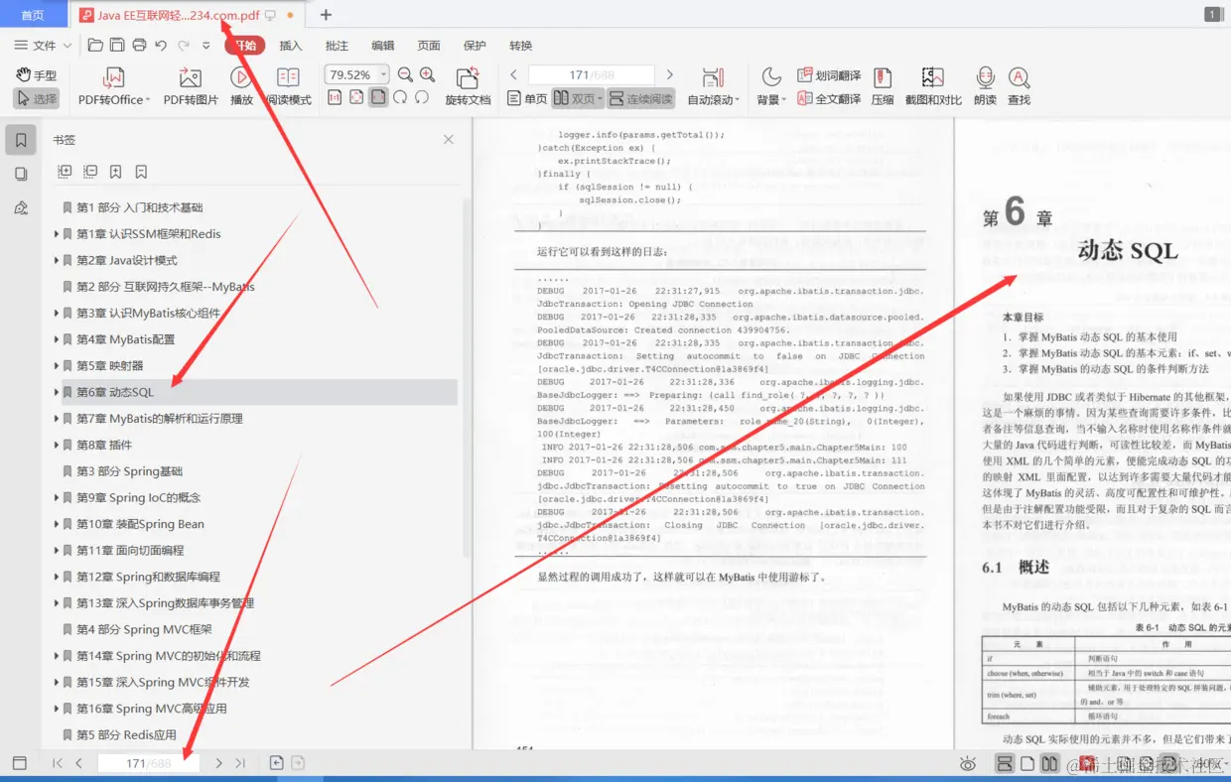Open the 插入 ribbon tab
The image size is (1231, 782).
click(290, 46)
